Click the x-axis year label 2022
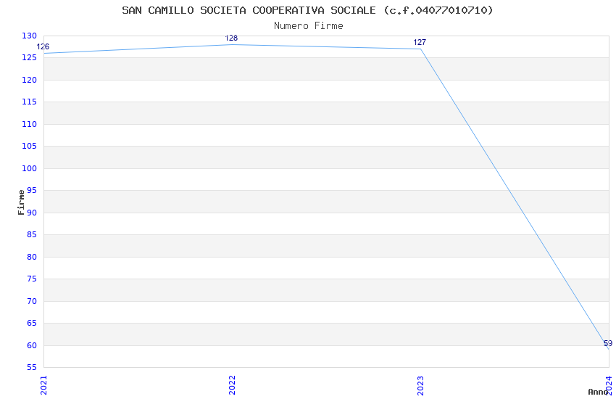Screen dimensions: 616x399 tap(232, 385)
